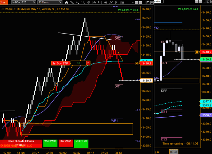Toggle the Chart Trader icon
Screen dimensions: 212x154
pos(100,2)
